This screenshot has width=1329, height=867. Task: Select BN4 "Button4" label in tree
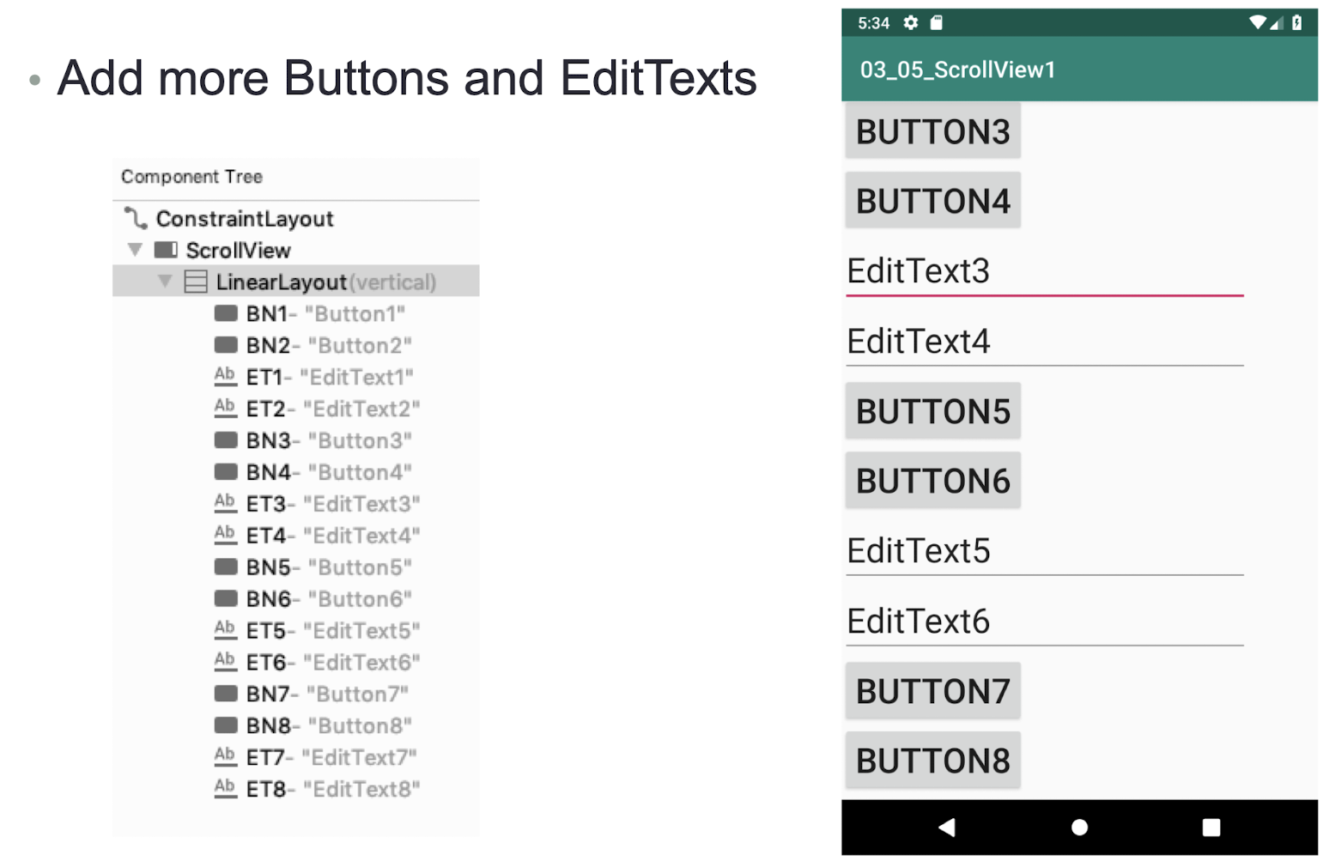(329, 472)
